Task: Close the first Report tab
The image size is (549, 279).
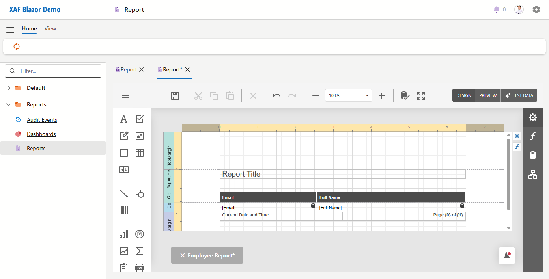Action: (x=142, y=69)
